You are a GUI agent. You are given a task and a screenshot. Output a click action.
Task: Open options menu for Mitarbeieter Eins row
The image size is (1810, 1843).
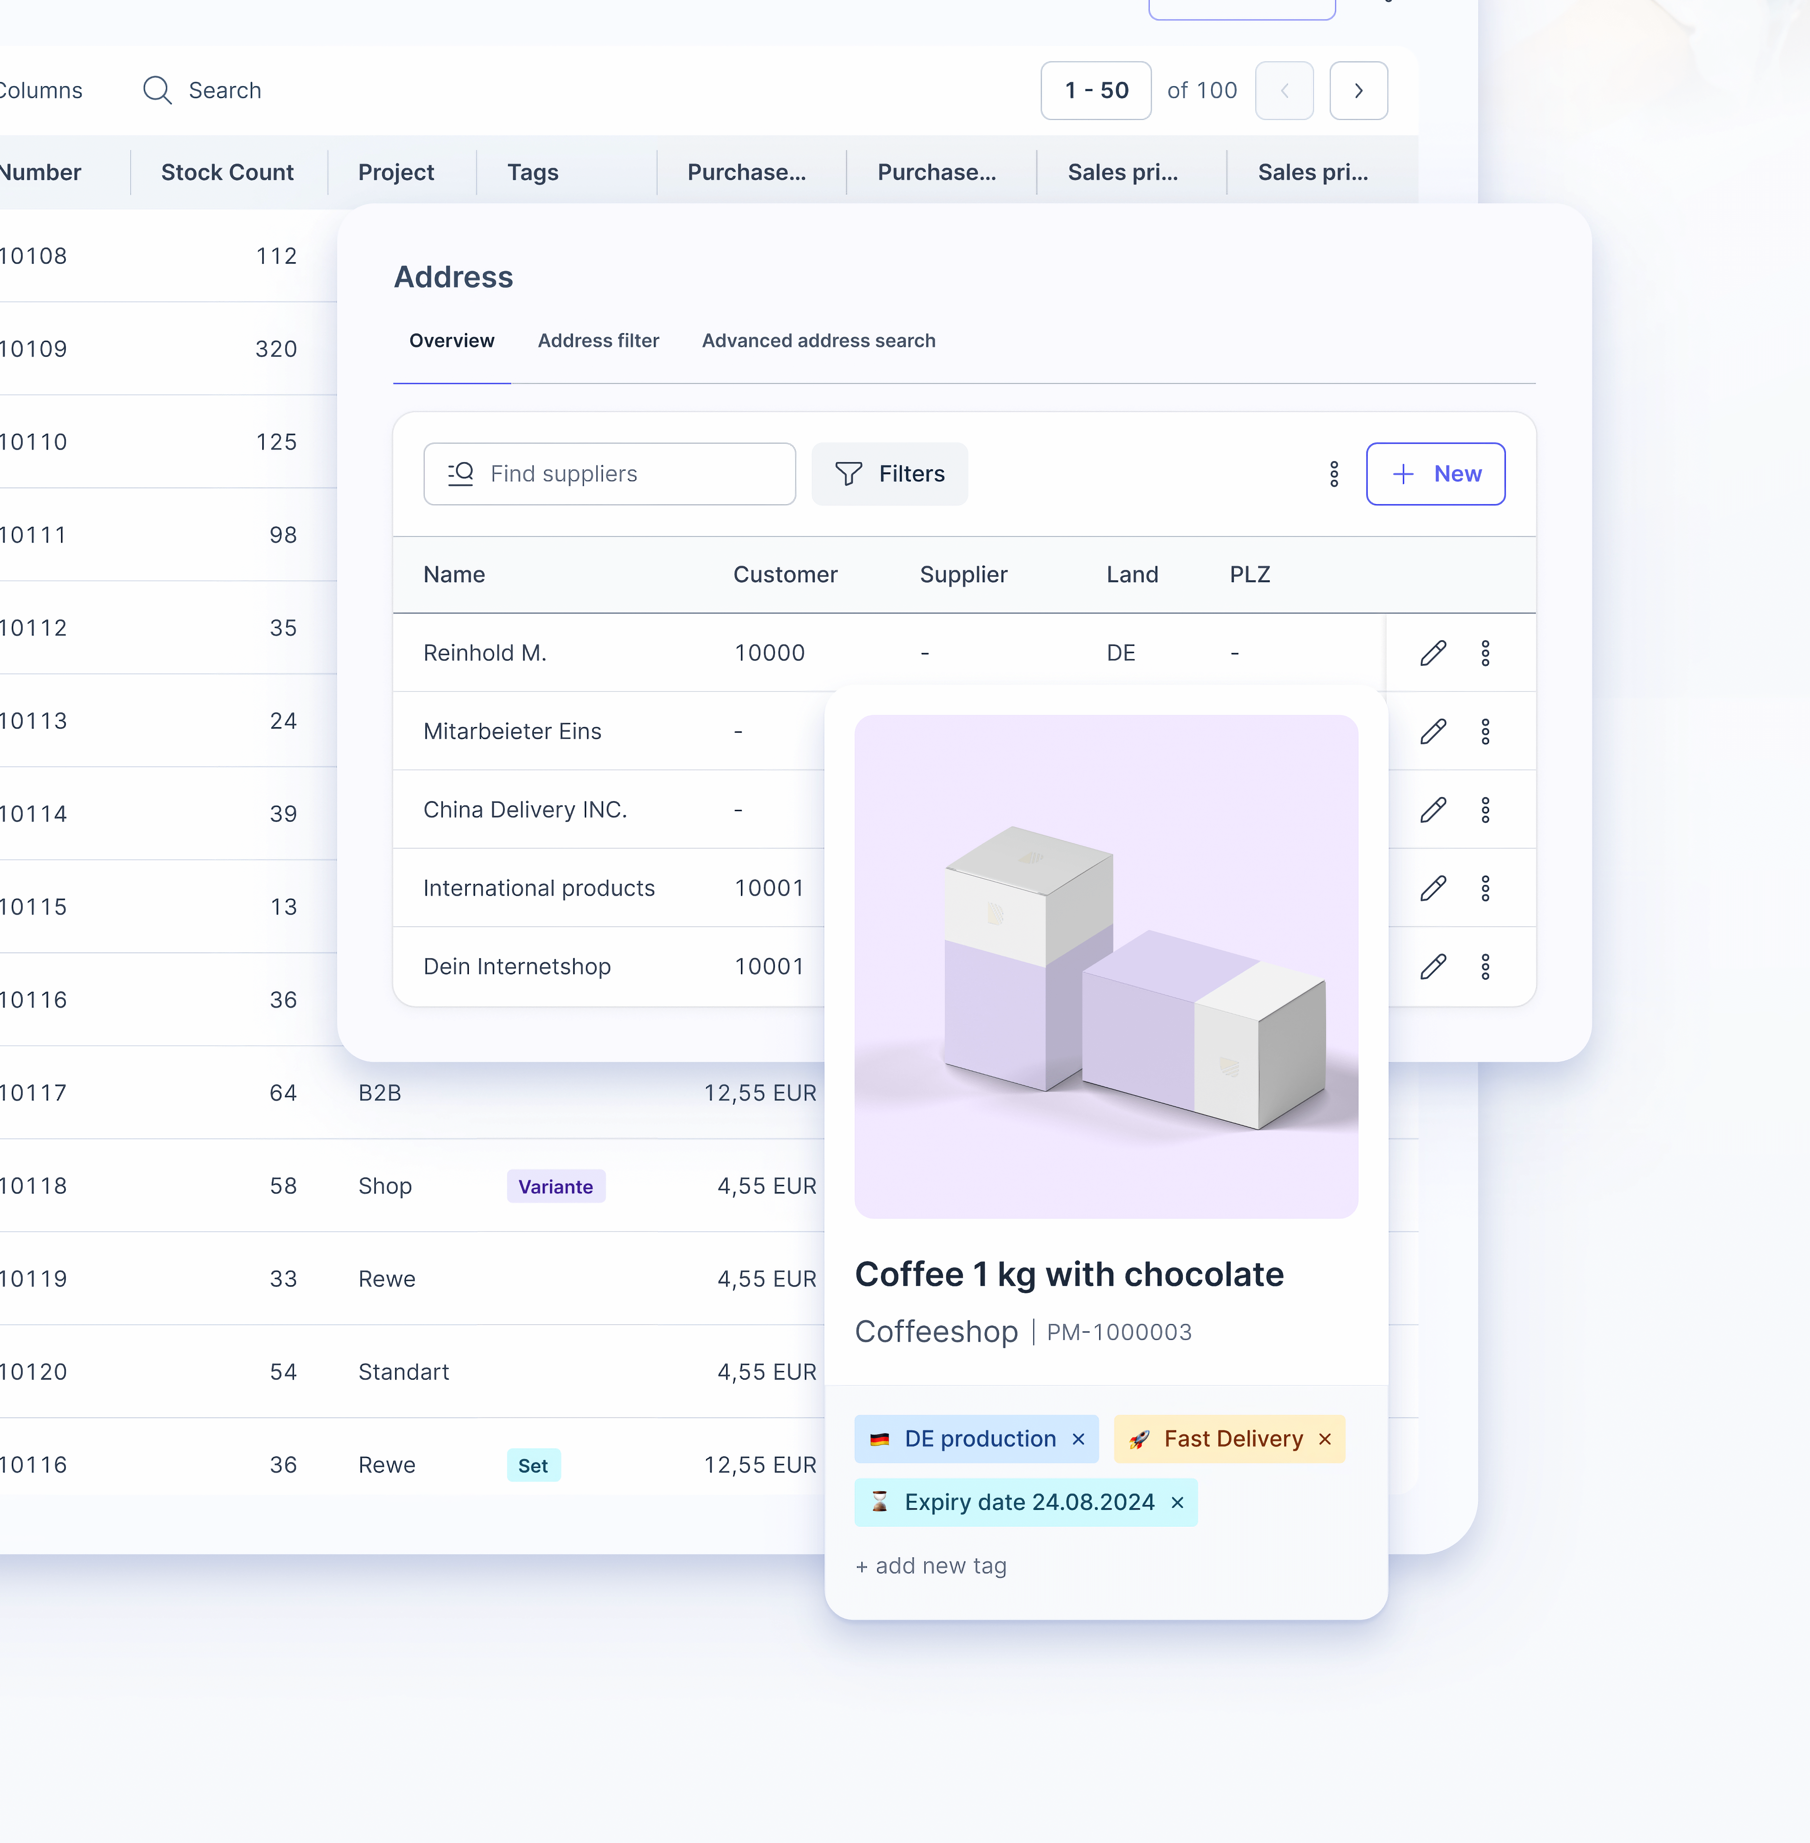1487,731
